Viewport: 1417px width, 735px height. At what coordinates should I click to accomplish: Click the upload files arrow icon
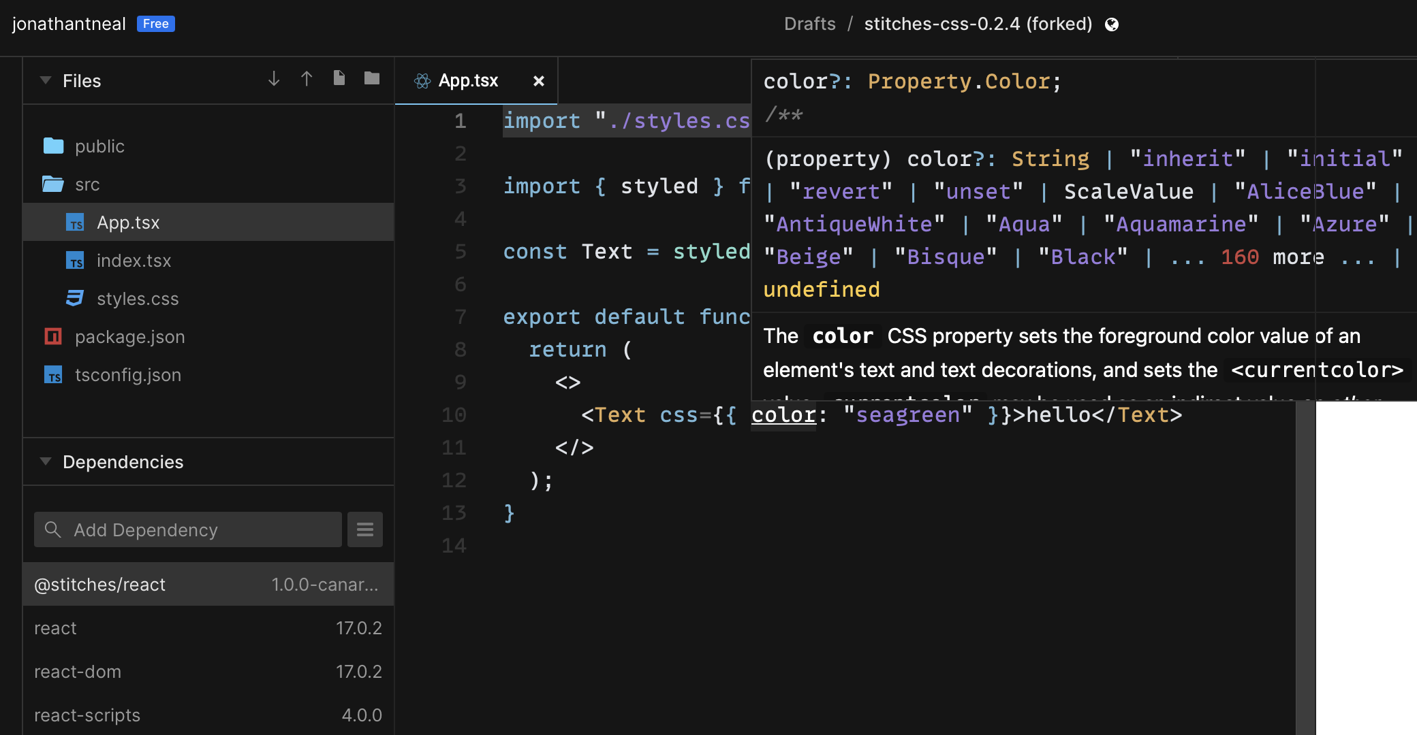click(307, 78)
